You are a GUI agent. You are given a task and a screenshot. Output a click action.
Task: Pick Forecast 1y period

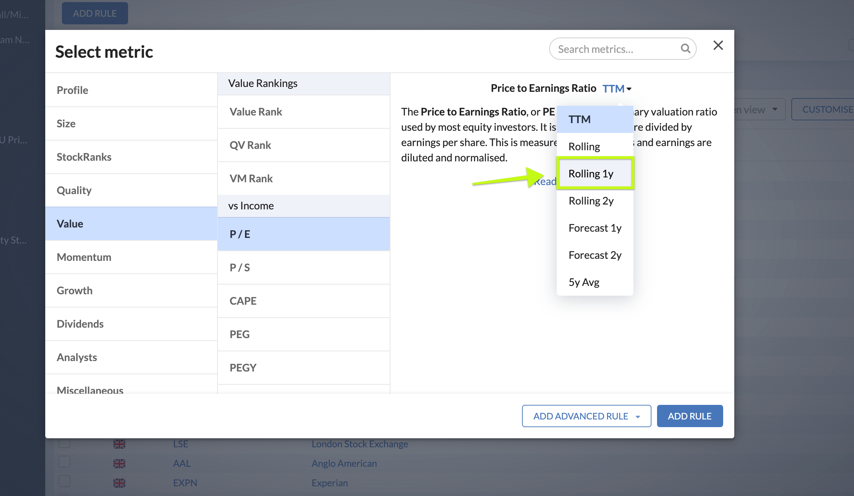click(x=595, y=228)
